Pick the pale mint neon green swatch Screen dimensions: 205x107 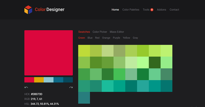pyautogui.click(x=143, y=63)
